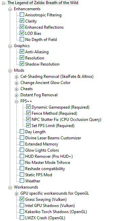This screenshot has height=221, width=136.
Task: Click the 'Reshade compatibility' text
Action: tap(45, 169)
